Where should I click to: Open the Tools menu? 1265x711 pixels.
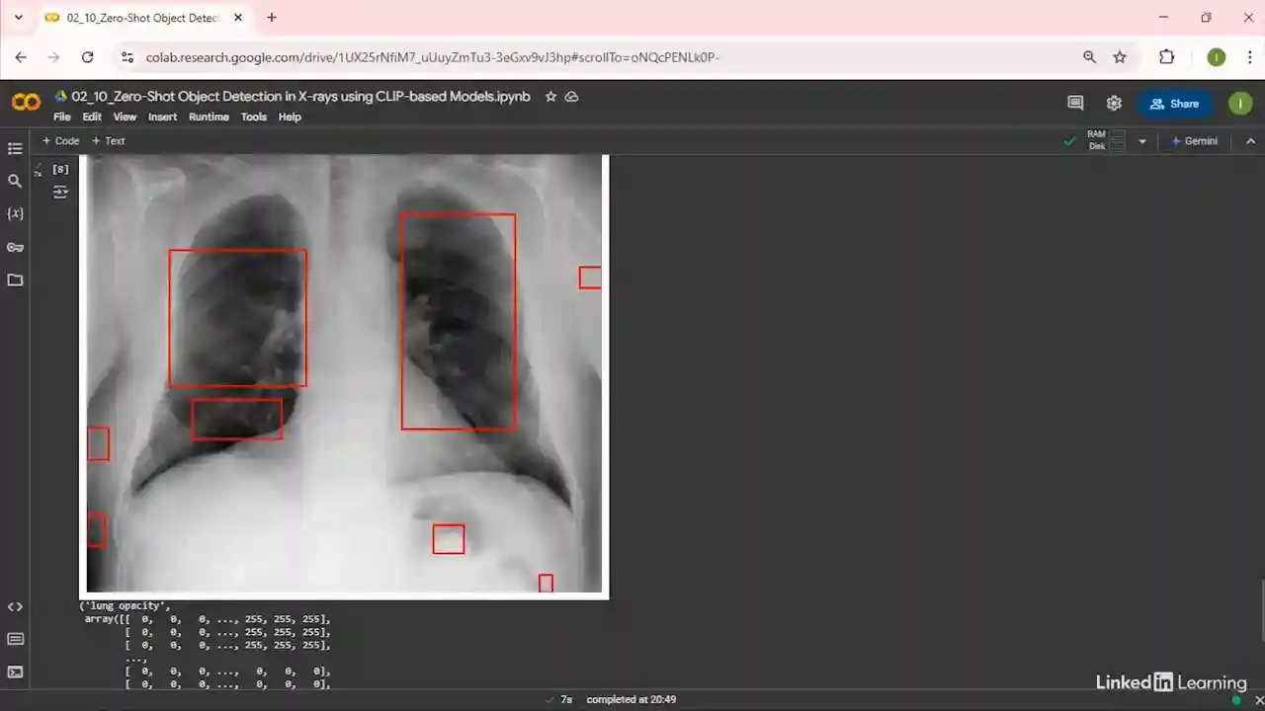point(254,117)
